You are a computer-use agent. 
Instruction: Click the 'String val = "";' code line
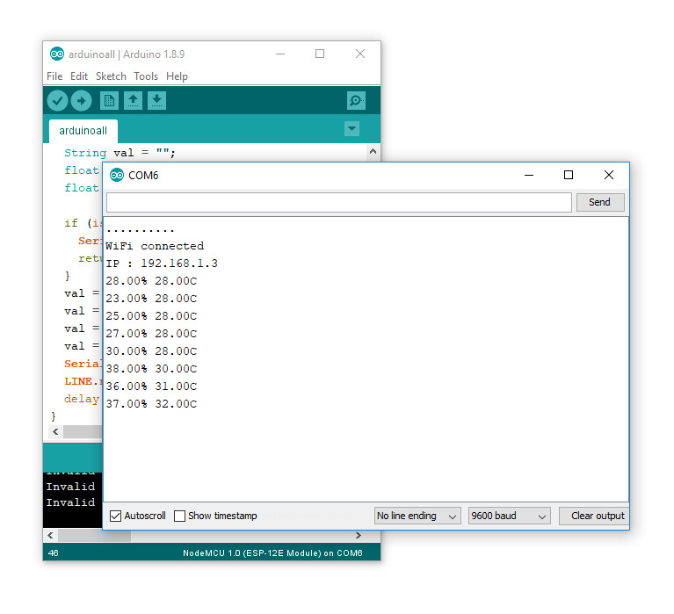(120, 153)
